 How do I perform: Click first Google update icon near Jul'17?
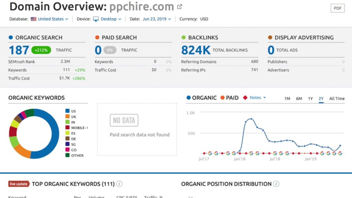click(210, 153)
